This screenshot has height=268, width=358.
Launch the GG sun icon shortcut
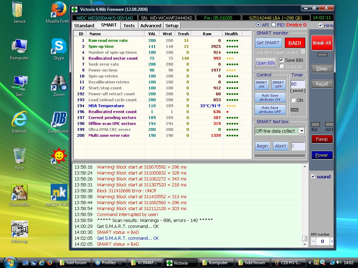(59, 159)
